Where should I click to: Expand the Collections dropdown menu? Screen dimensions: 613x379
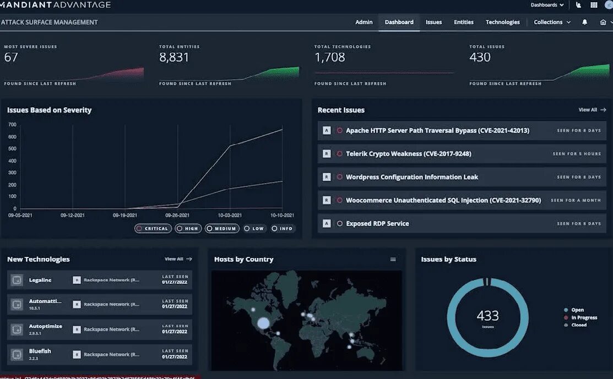coord(552,22)
